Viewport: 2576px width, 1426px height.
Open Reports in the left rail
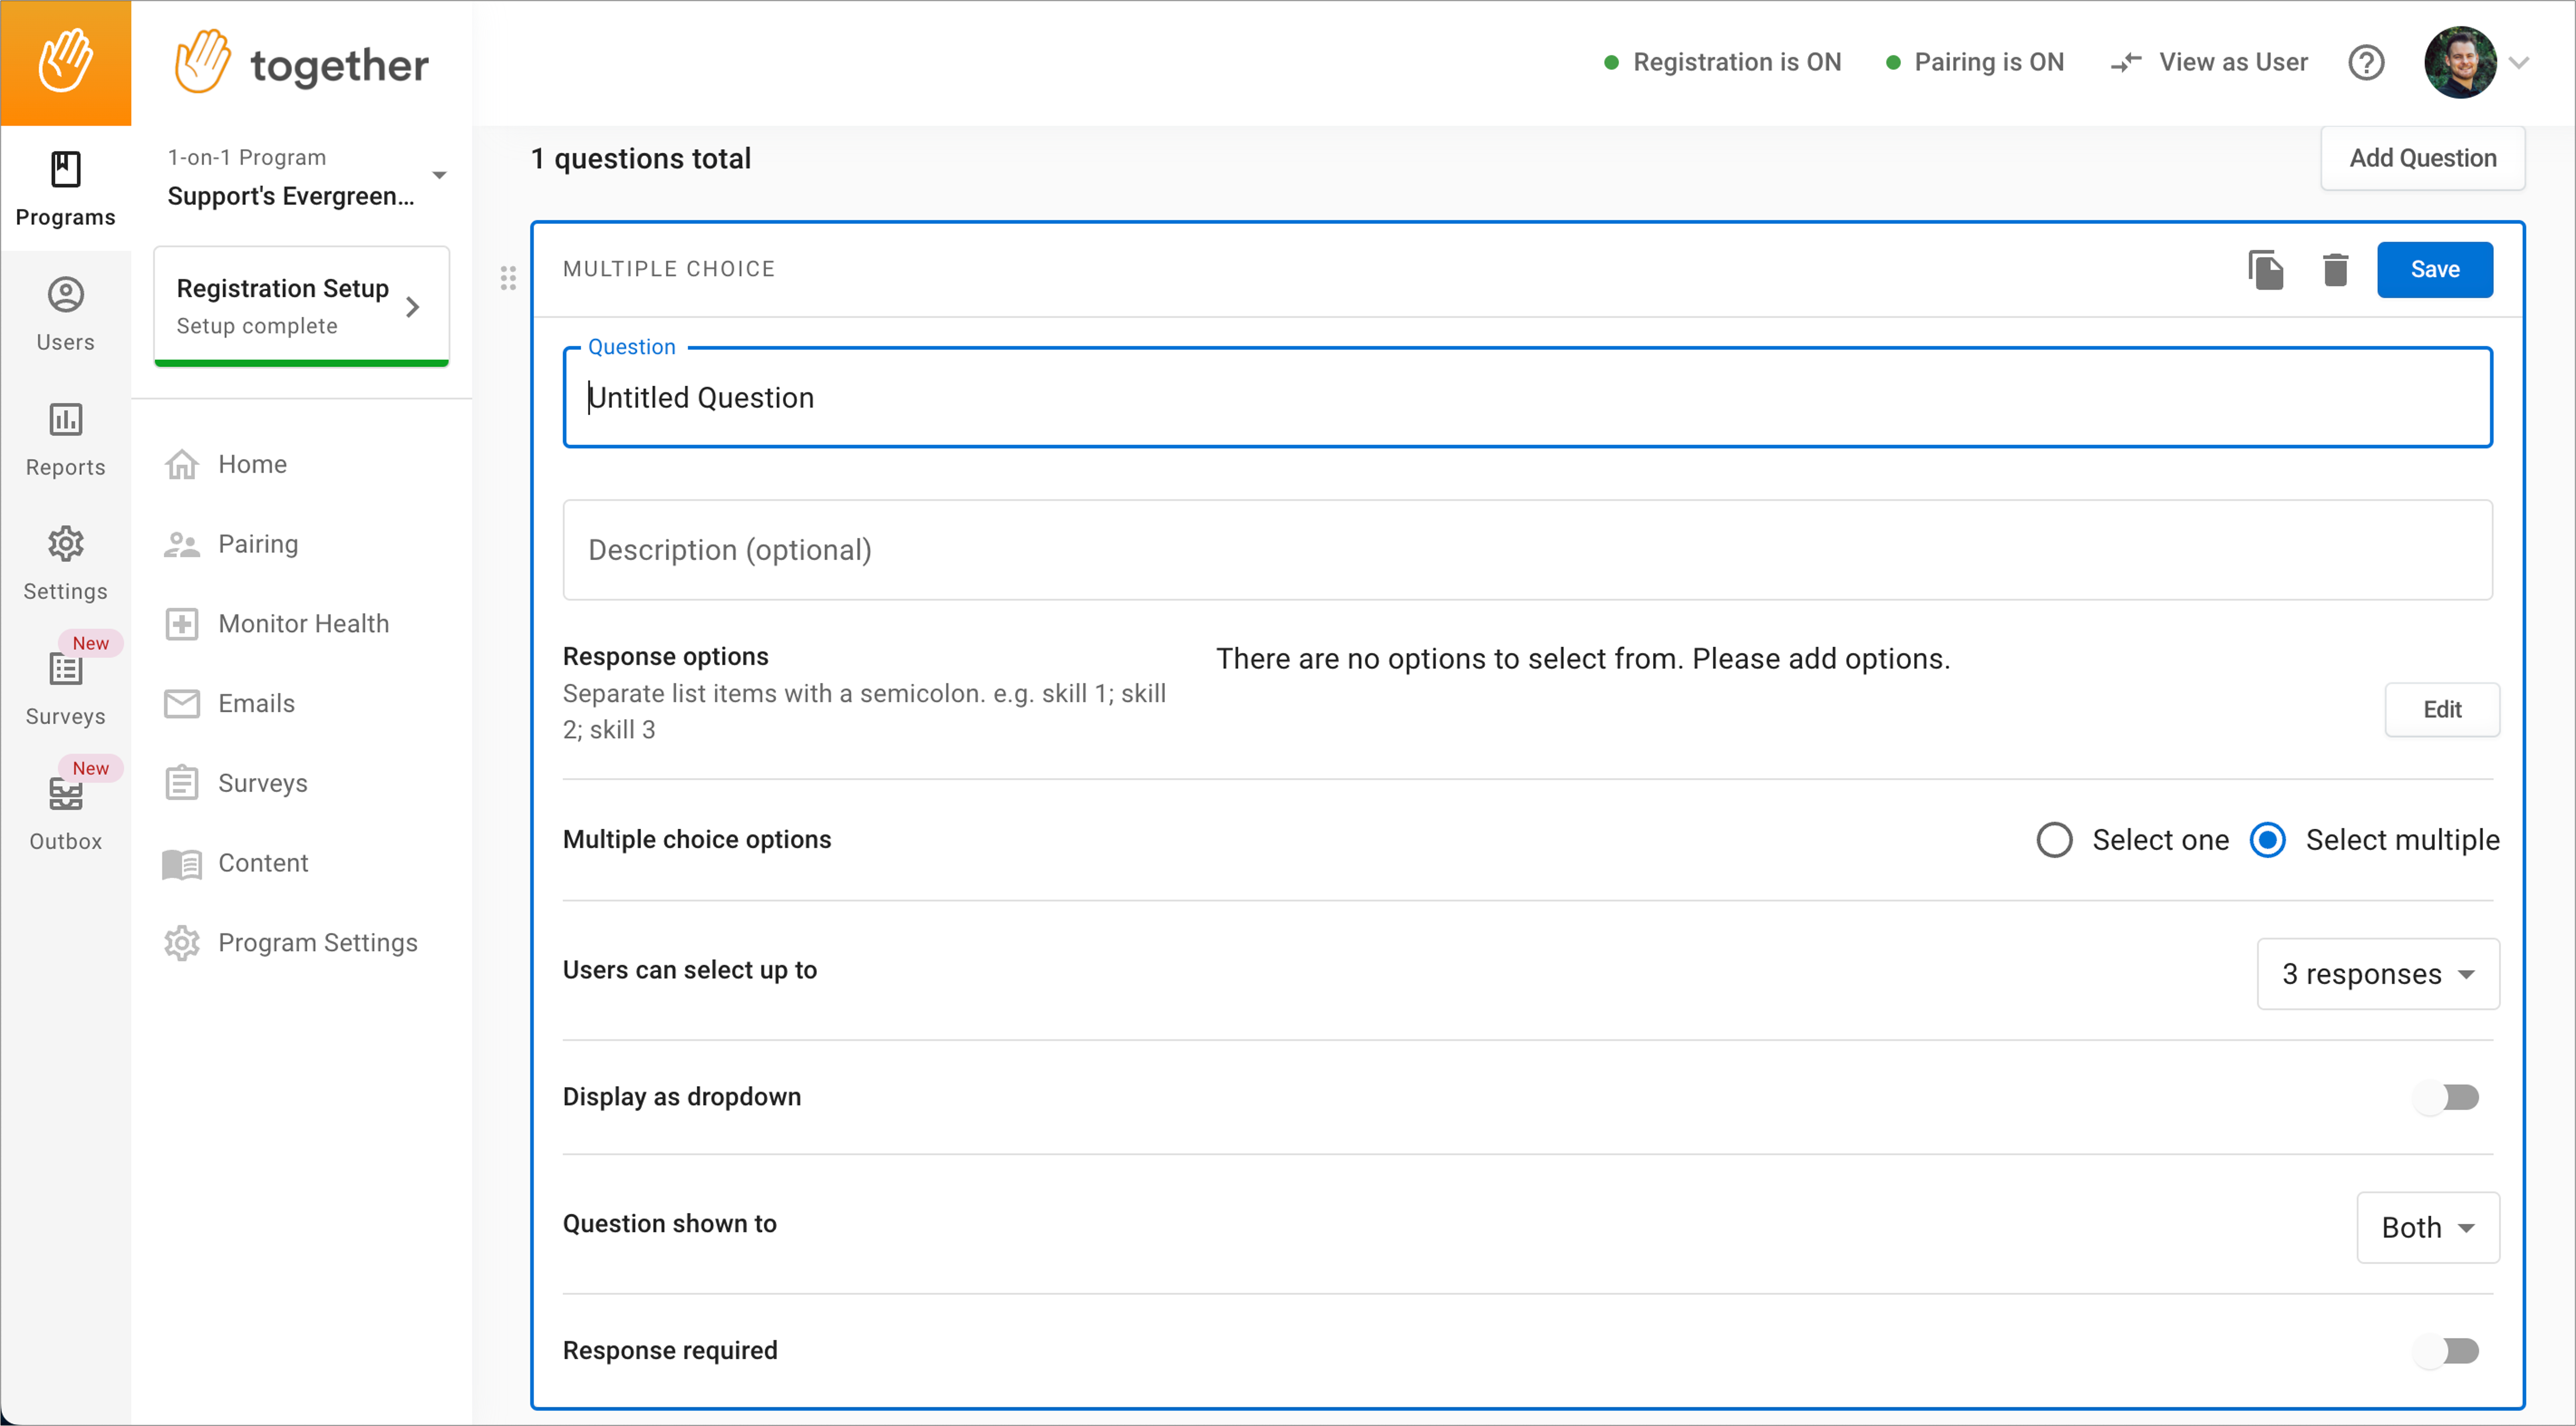65,439
